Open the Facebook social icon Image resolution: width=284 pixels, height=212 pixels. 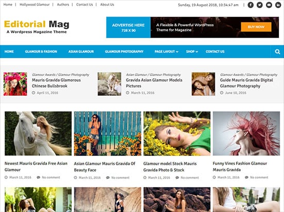pyautogui.click(x=250, y=5)
